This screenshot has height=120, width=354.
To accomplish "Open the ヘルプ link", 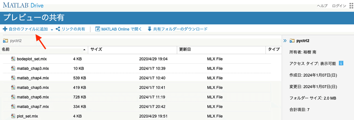I will pos(322,6).
